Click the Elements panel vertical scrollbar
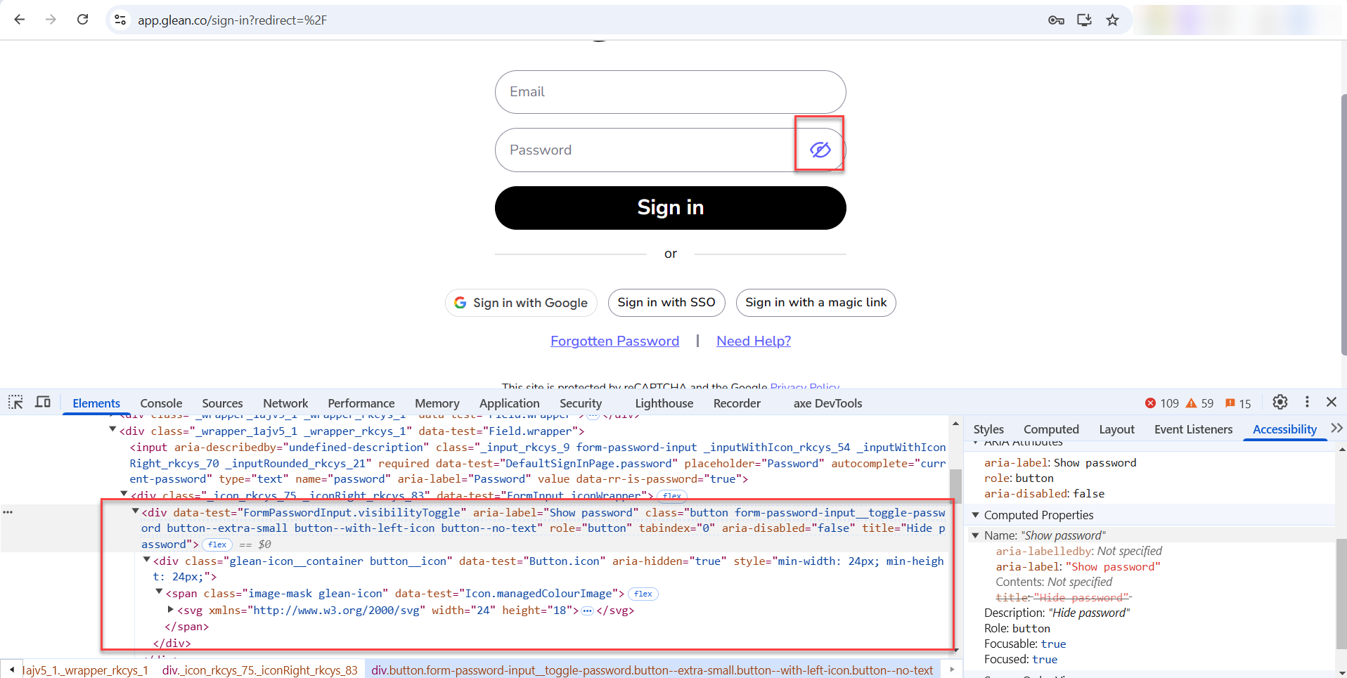 [955, 485]
